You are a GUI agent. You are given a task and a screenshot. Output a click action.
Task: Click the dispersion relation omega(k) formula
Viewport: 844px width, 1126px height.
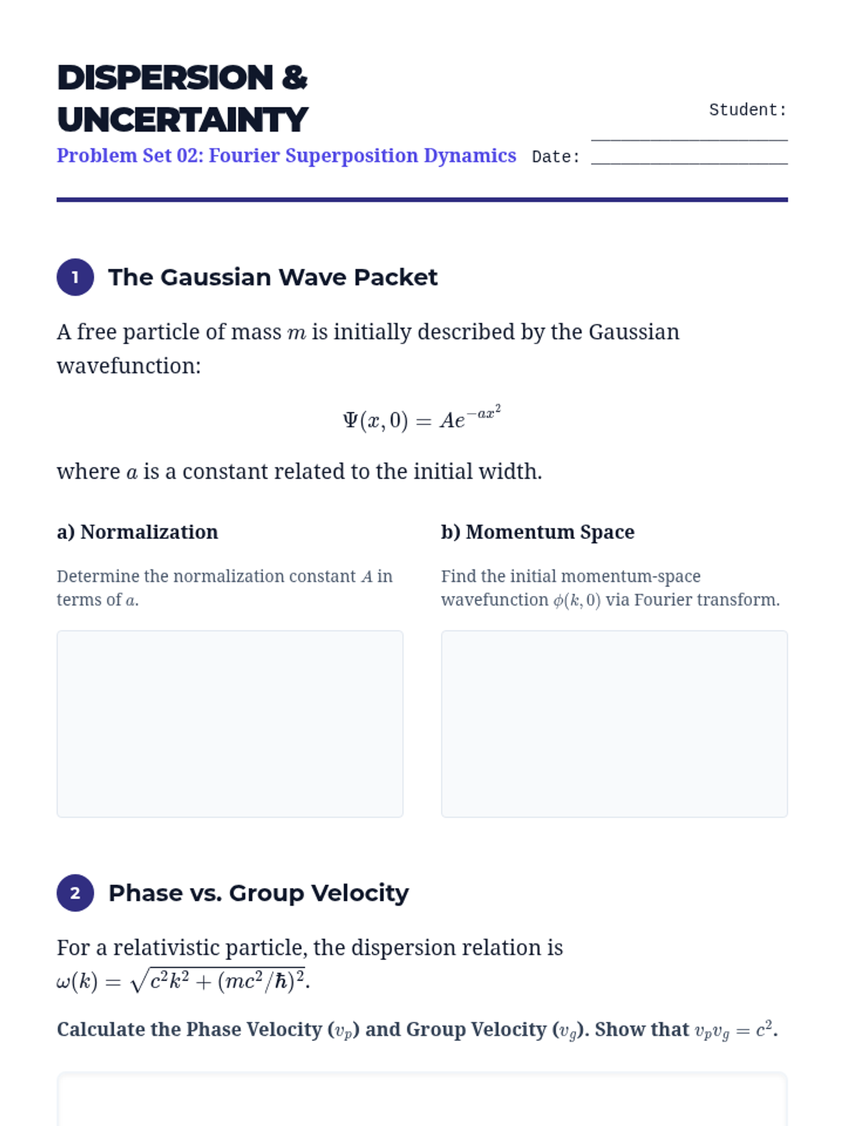click(x=183, y=980)
